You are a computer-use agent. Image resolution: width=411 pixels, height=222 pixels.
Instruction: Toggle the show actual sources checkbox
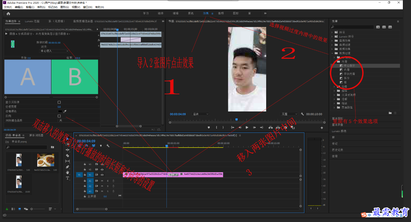(59, 102)
